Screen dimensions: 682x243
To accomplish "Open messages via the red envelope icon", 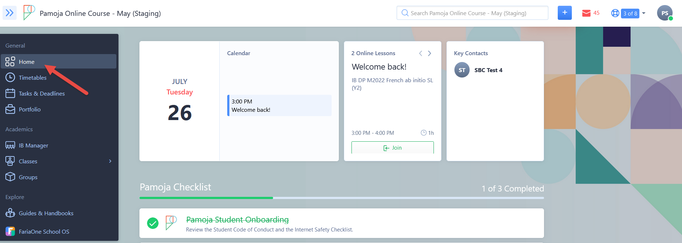I will pos(586,13).
